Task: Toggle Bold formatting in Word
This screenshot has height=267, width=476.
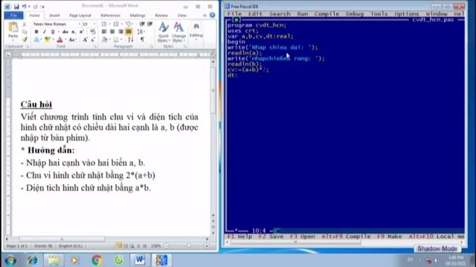Action: coord(36,32)
